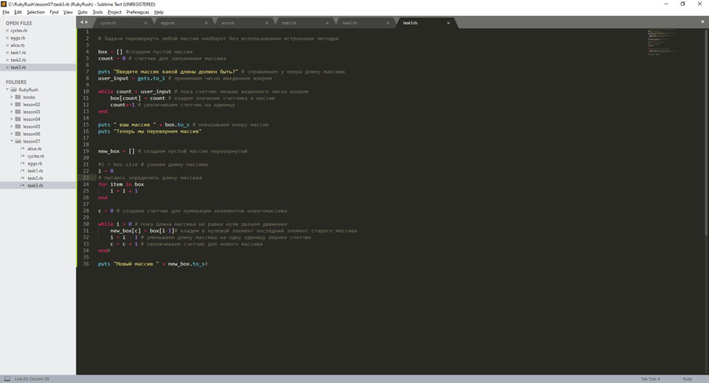Click line number 19 in the gutter
The image size is (709, 383).
coord(86,151)
